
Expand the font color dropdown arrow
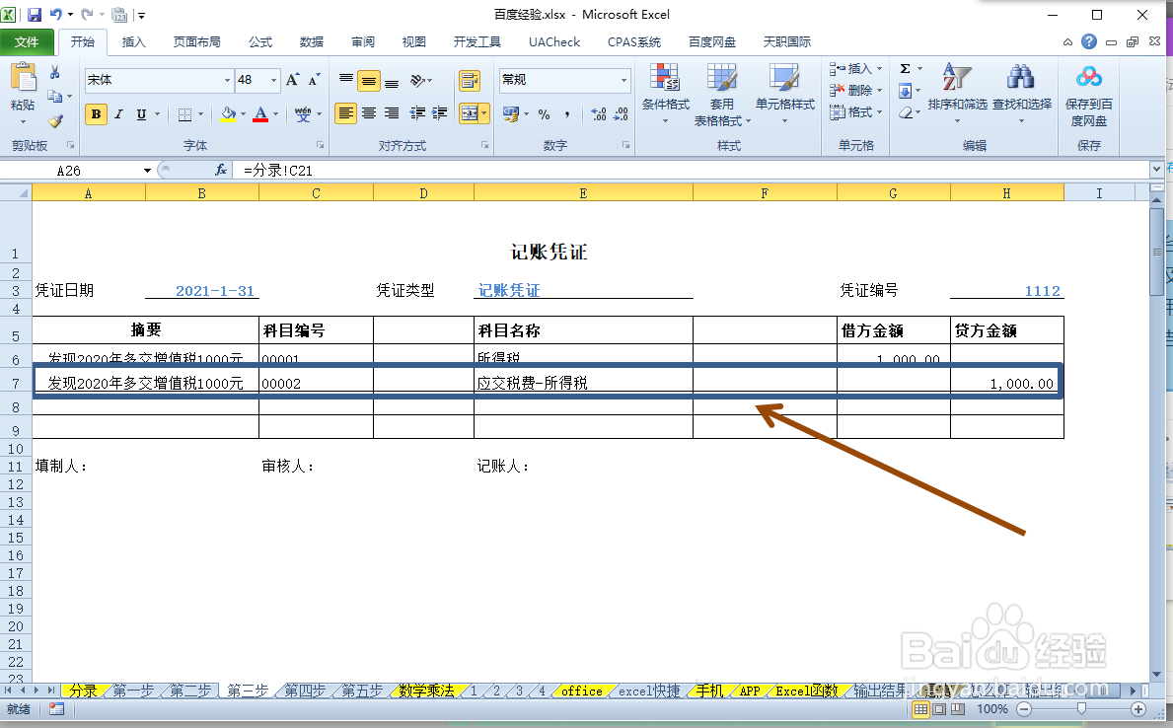[x=276, y=114]
